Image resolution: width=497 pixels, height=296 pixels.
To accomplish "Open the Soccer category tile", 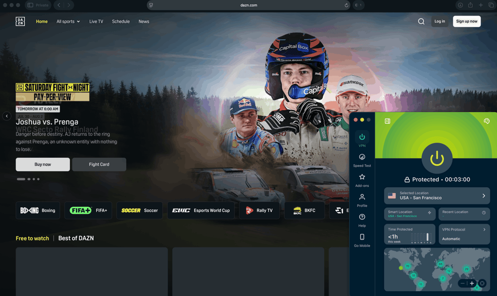I will pos(139,211).
